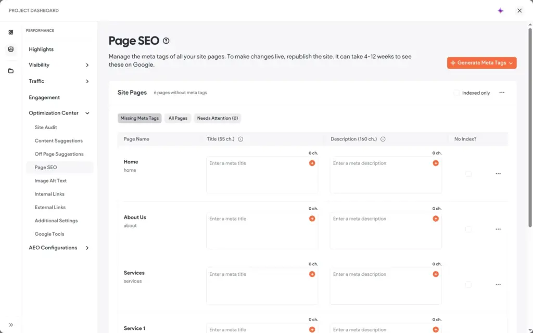Click orange plus in Services meta description

coord(436,274)
